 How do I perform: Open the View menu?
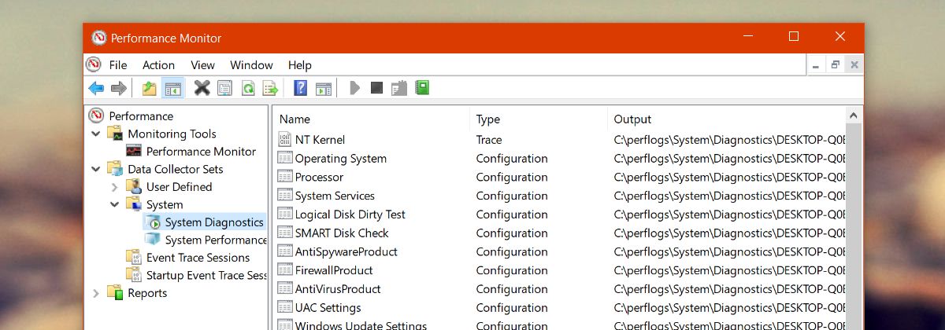(x=202, y=65)
